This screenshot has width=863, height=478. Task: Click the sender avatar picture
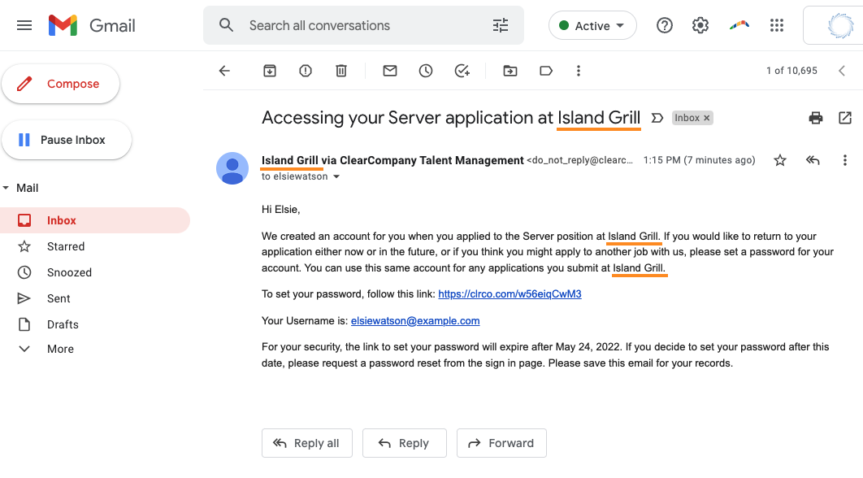[232, 168]
